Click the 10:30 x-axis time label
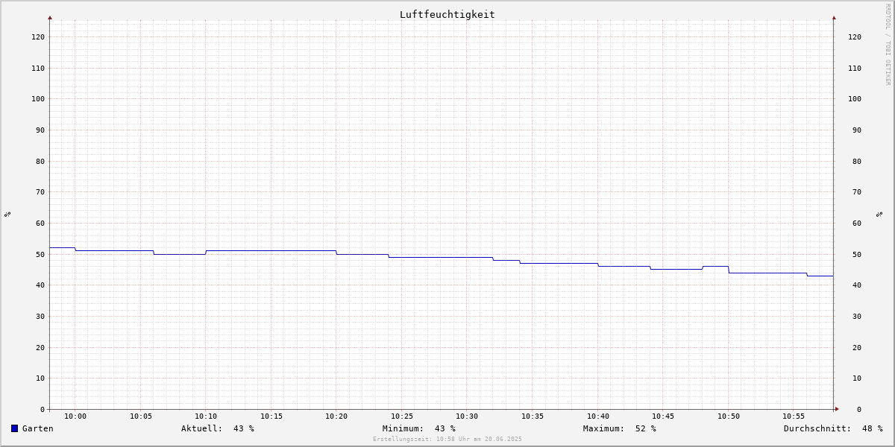Screen dimensions: 895x447 pos(467,416)
